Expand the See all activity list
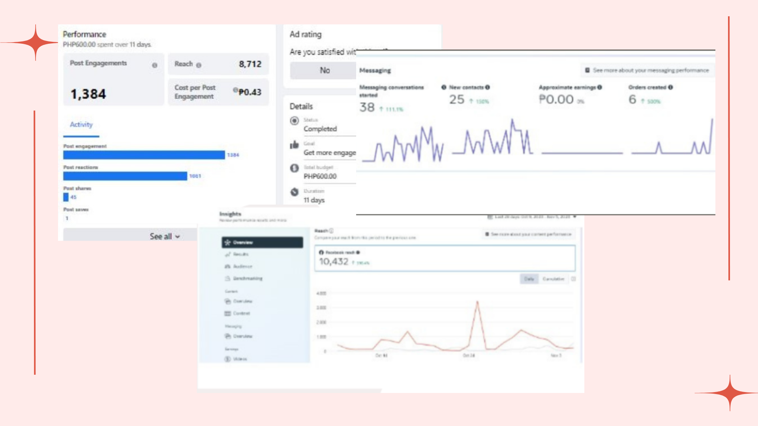Screen dimensions: 758x426 tap(165, 236)
